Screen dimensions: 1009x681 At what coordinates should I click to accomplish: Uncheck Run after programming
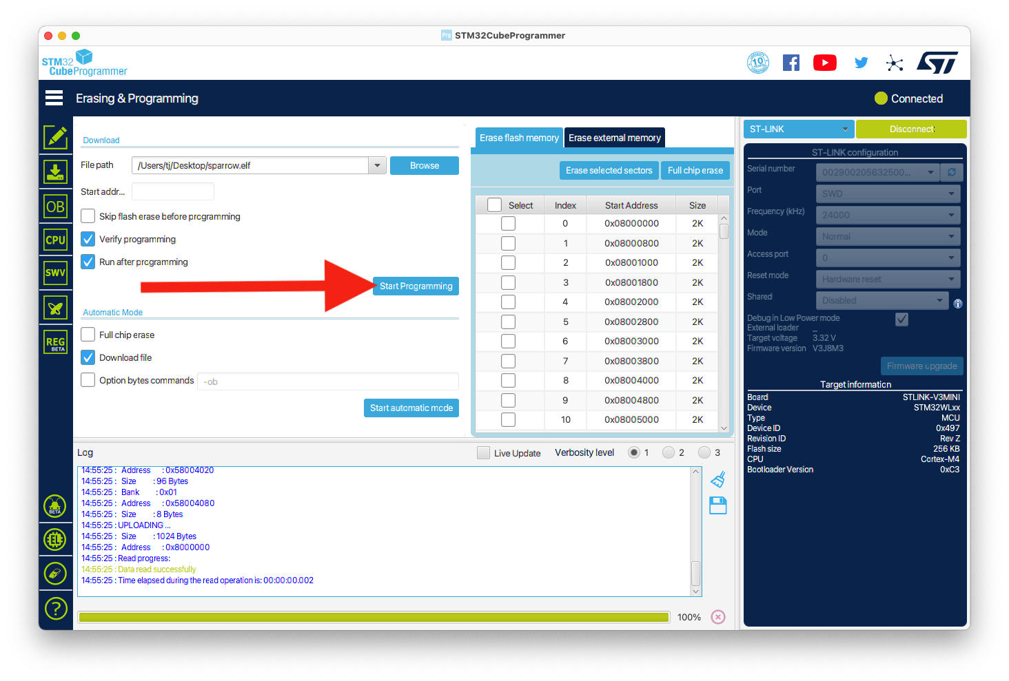click(88, 262)
